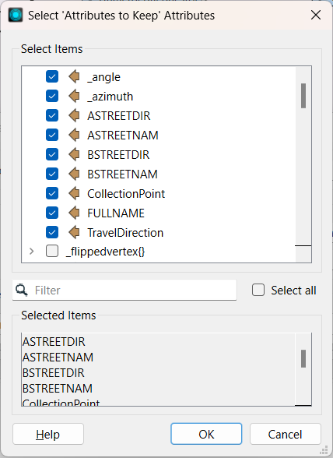Confirm selection with the OK button
This screenshot has height=458, width=333.
point(206,434)
